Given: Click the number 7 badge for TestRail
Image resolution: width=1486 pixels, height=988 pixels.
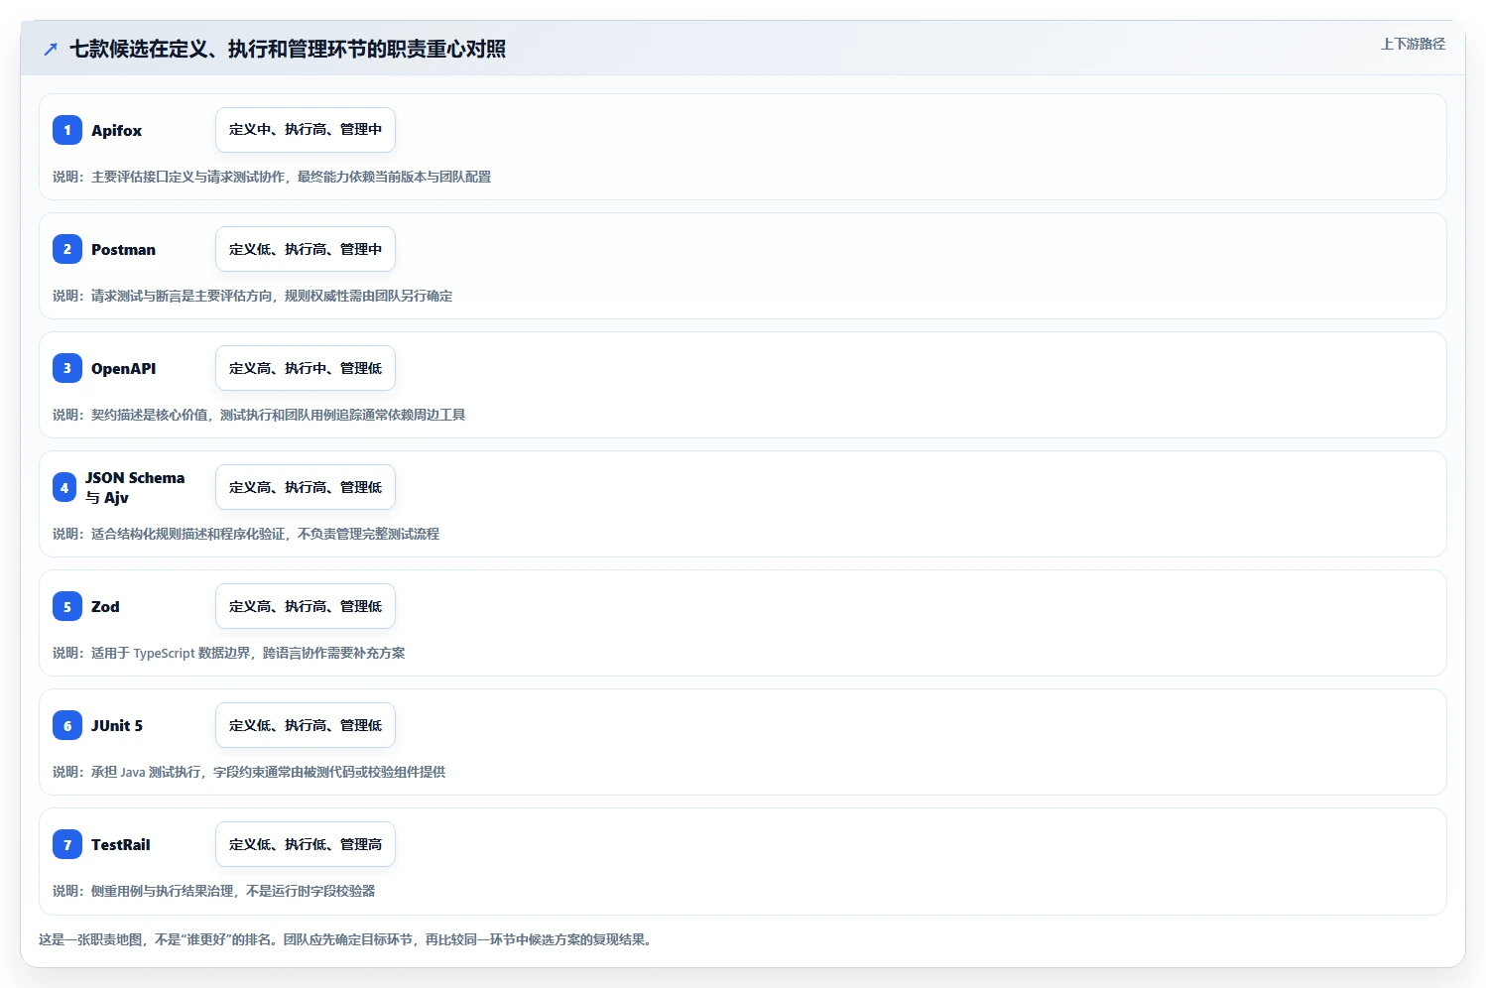Looking at the screenshot, I should [x=67, y=844].
